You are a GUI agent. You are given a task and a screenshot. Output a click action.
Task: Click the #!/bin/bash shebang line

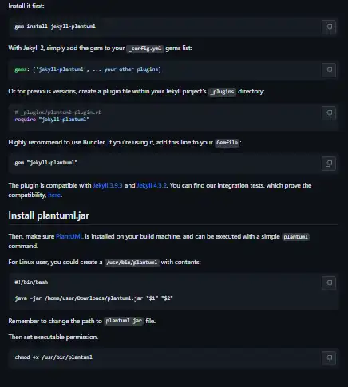pos(31,282)
